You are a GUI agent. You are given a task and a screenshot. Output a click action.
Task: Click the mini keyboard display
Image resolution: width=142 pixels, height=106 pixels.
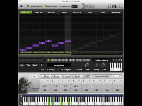(116, 67)
